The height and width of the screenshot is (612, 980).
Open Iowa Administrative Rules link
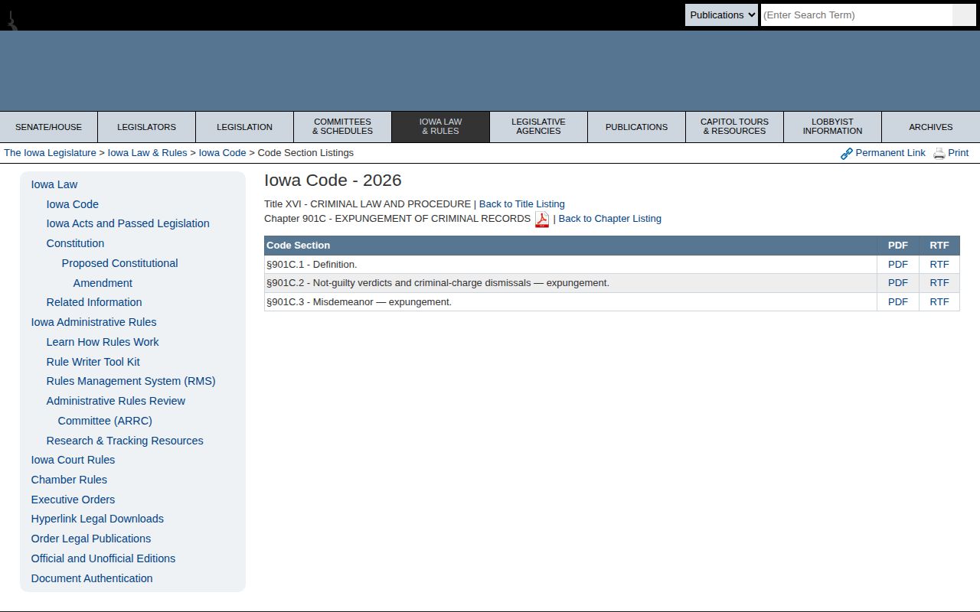coord(93,322)
